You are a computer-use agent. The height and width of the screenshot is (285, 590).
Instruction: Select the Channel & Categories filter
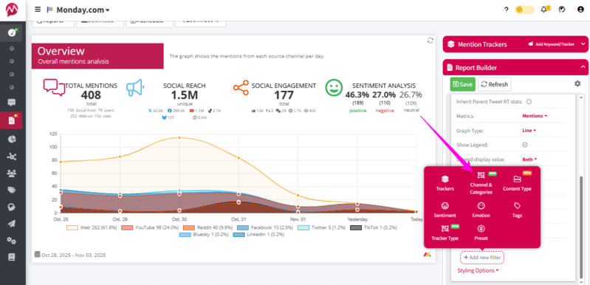coord(481,183)
